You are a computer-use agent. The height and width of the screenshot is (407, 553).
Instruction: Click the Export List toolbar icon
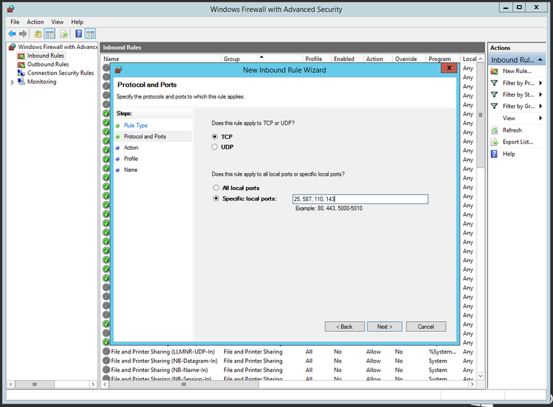click(x=64, y=34)
